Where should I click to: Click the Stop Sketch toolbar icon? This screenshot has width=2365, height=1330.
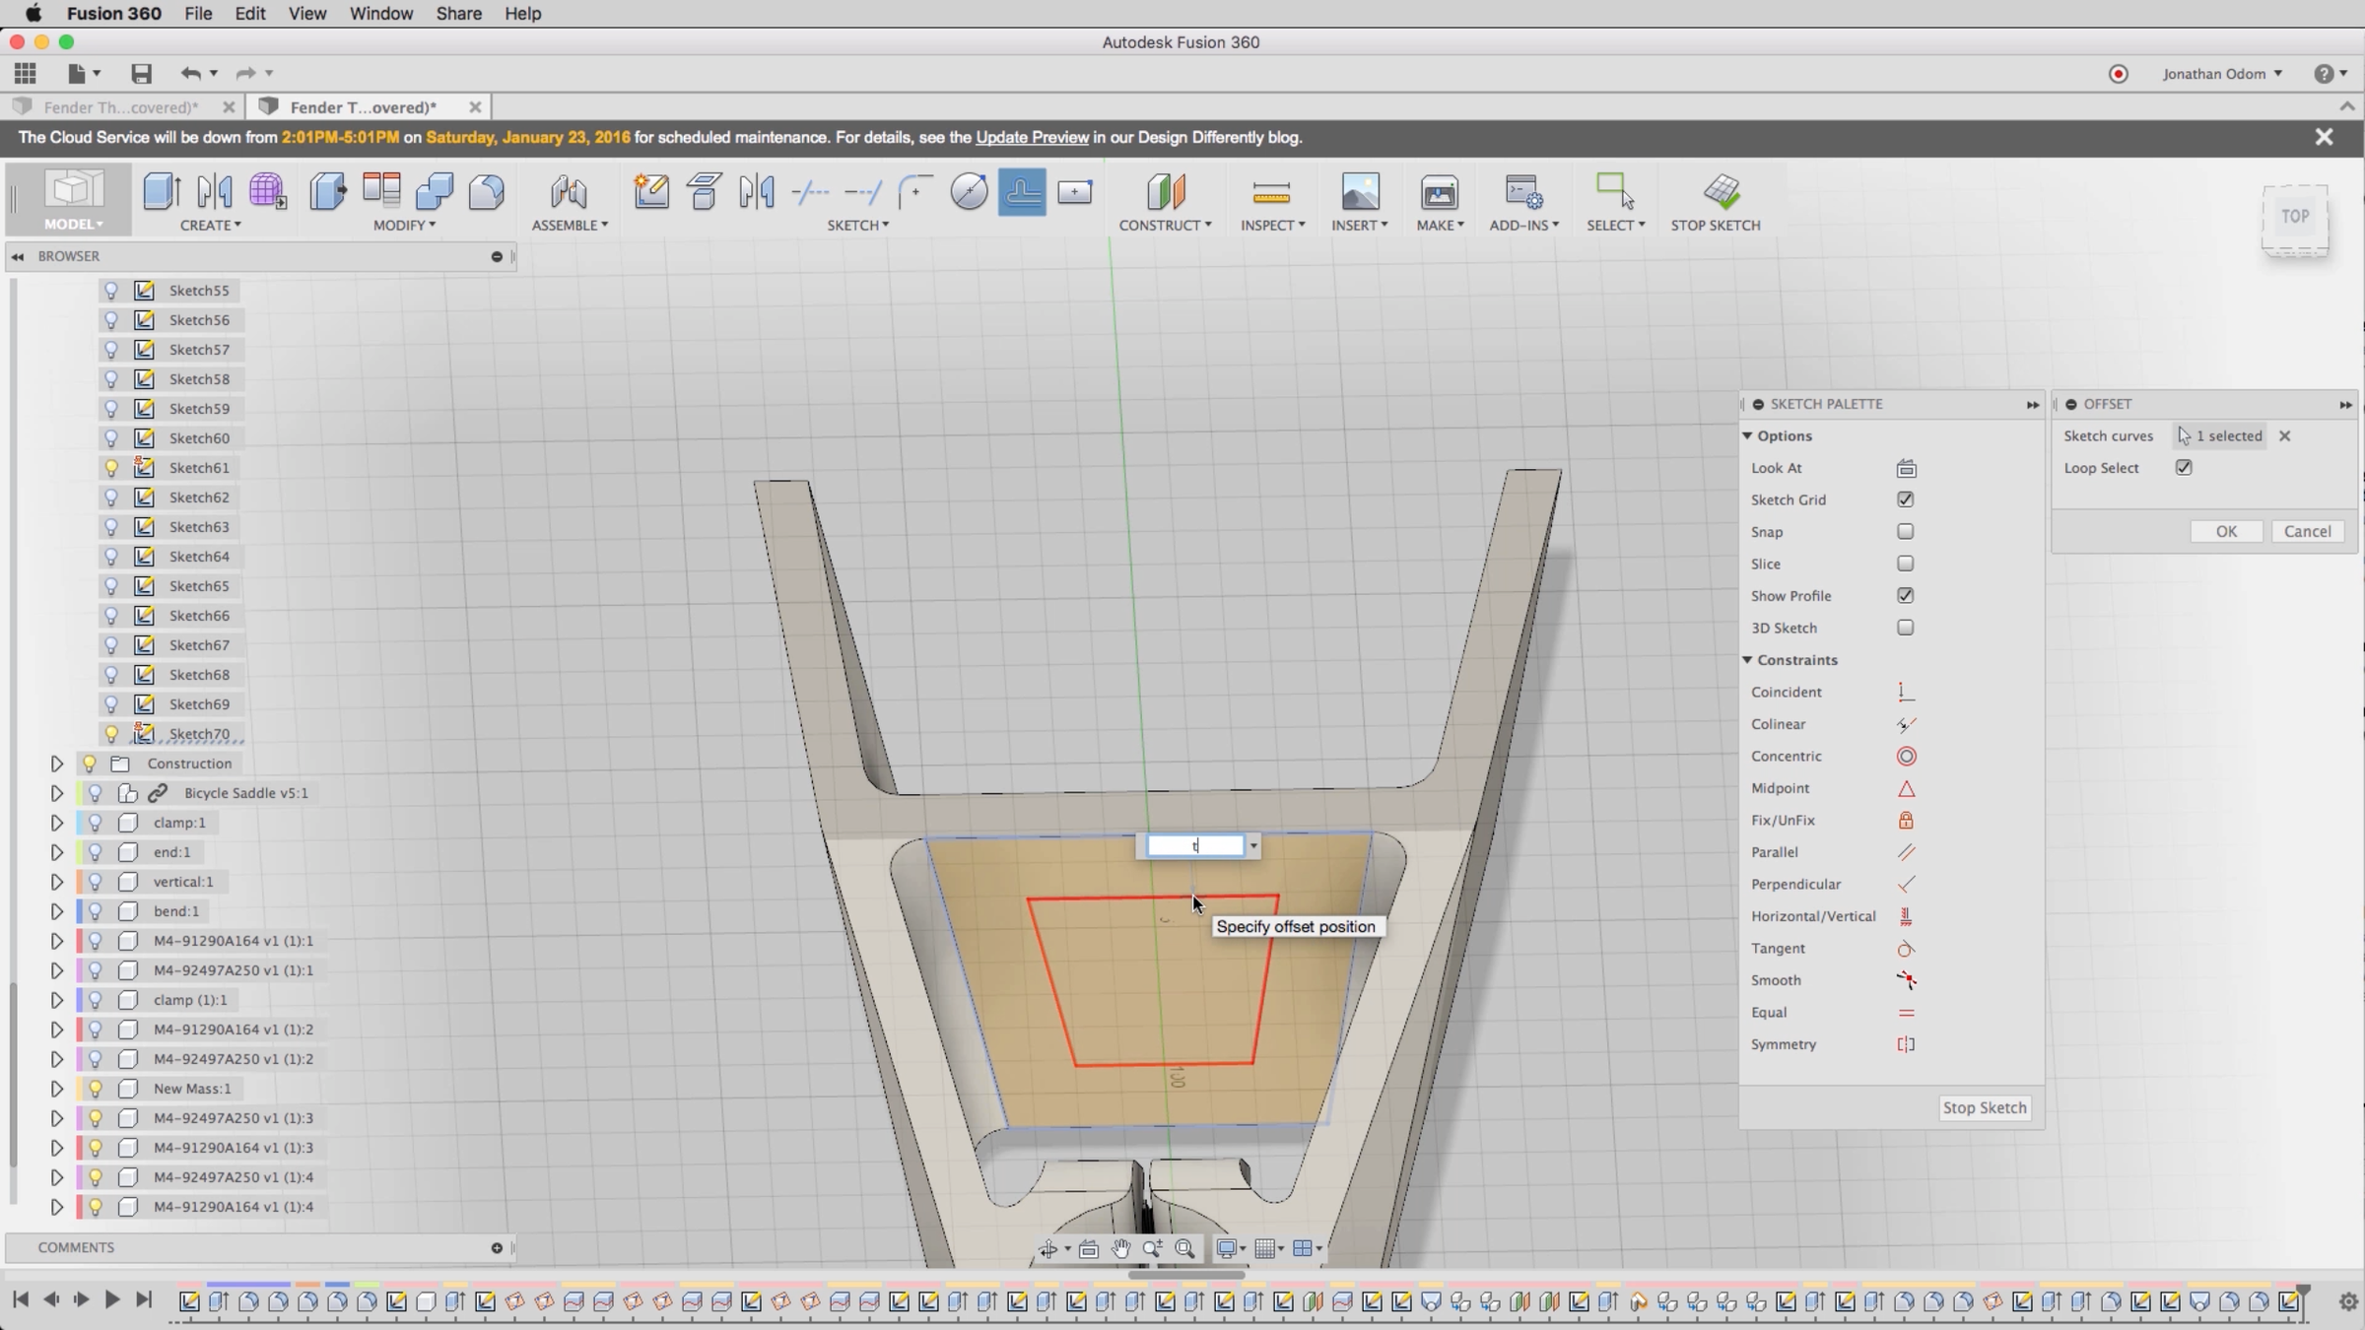pyautogui.click(x=1721, y=192)
